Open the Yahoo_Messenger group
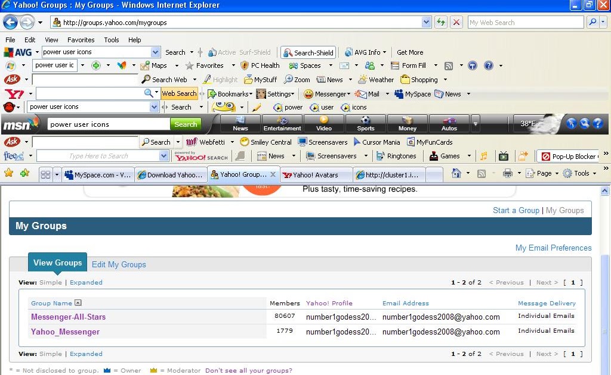Screen dimensions: 611x375 coord(65,332)
